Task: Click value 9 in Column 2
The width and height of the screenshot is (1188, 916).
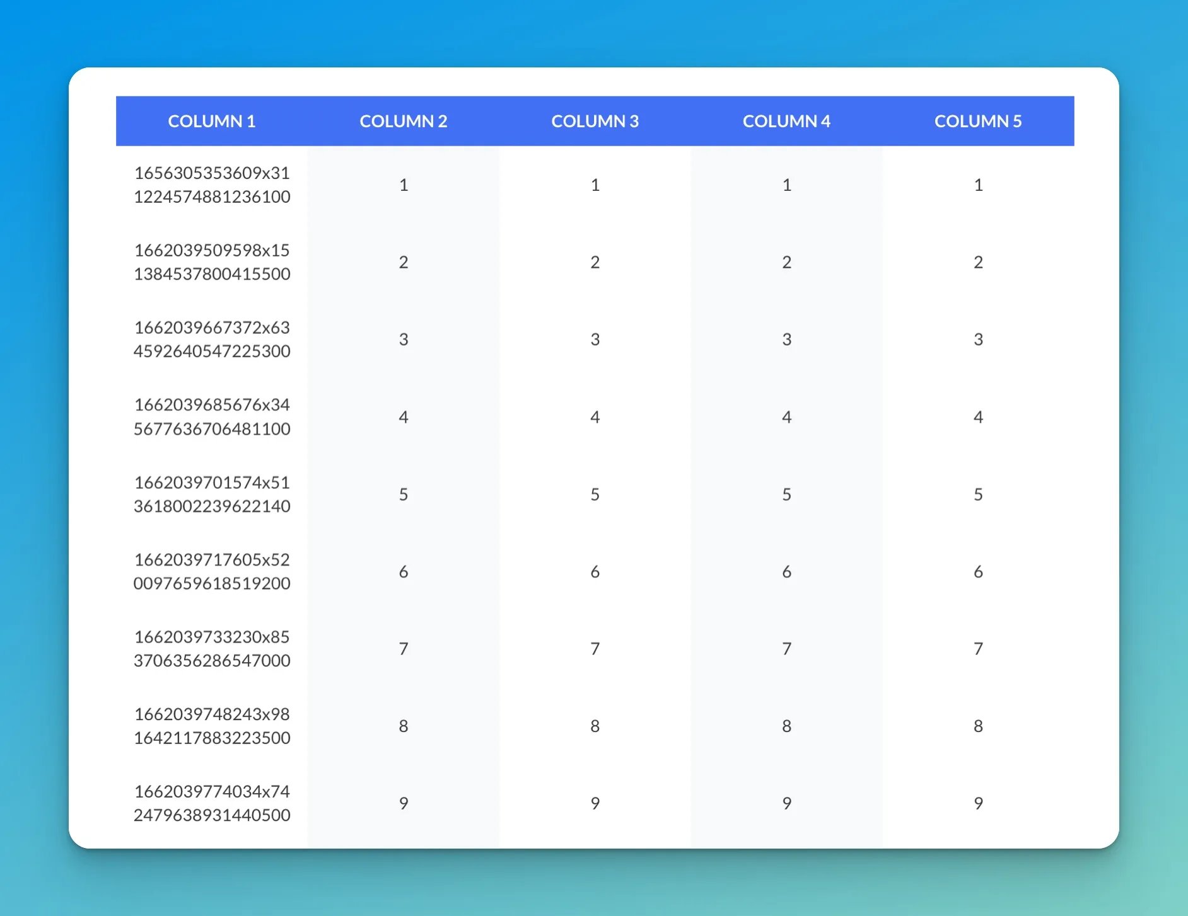Action: click(404, 803)
